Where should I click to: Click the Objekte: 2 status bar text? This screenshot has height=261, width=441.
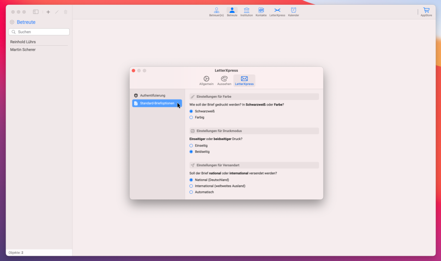(x=16, y=252)
